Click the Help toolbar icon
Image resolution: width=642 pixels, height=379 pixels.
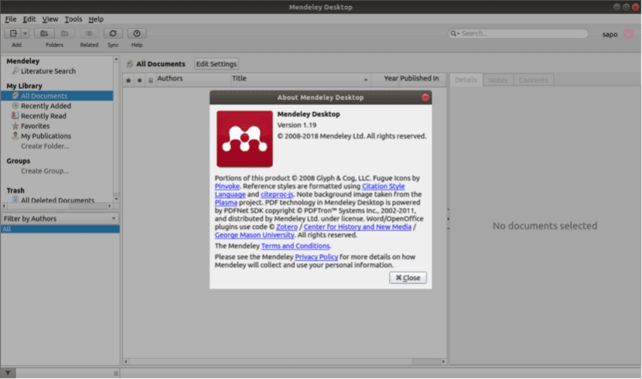[x=137, y=33]
